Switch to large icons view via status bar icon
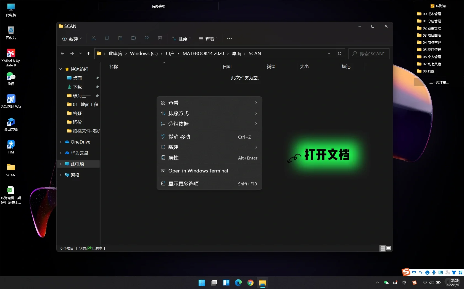 pyautogui.click(x=389, y=248)
